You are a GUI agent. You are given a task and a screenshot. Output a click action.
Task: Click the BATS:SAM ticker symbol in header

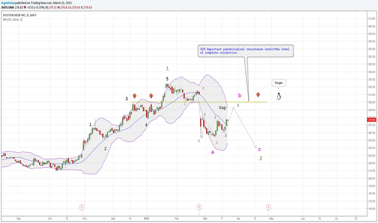tap(7, 7)
